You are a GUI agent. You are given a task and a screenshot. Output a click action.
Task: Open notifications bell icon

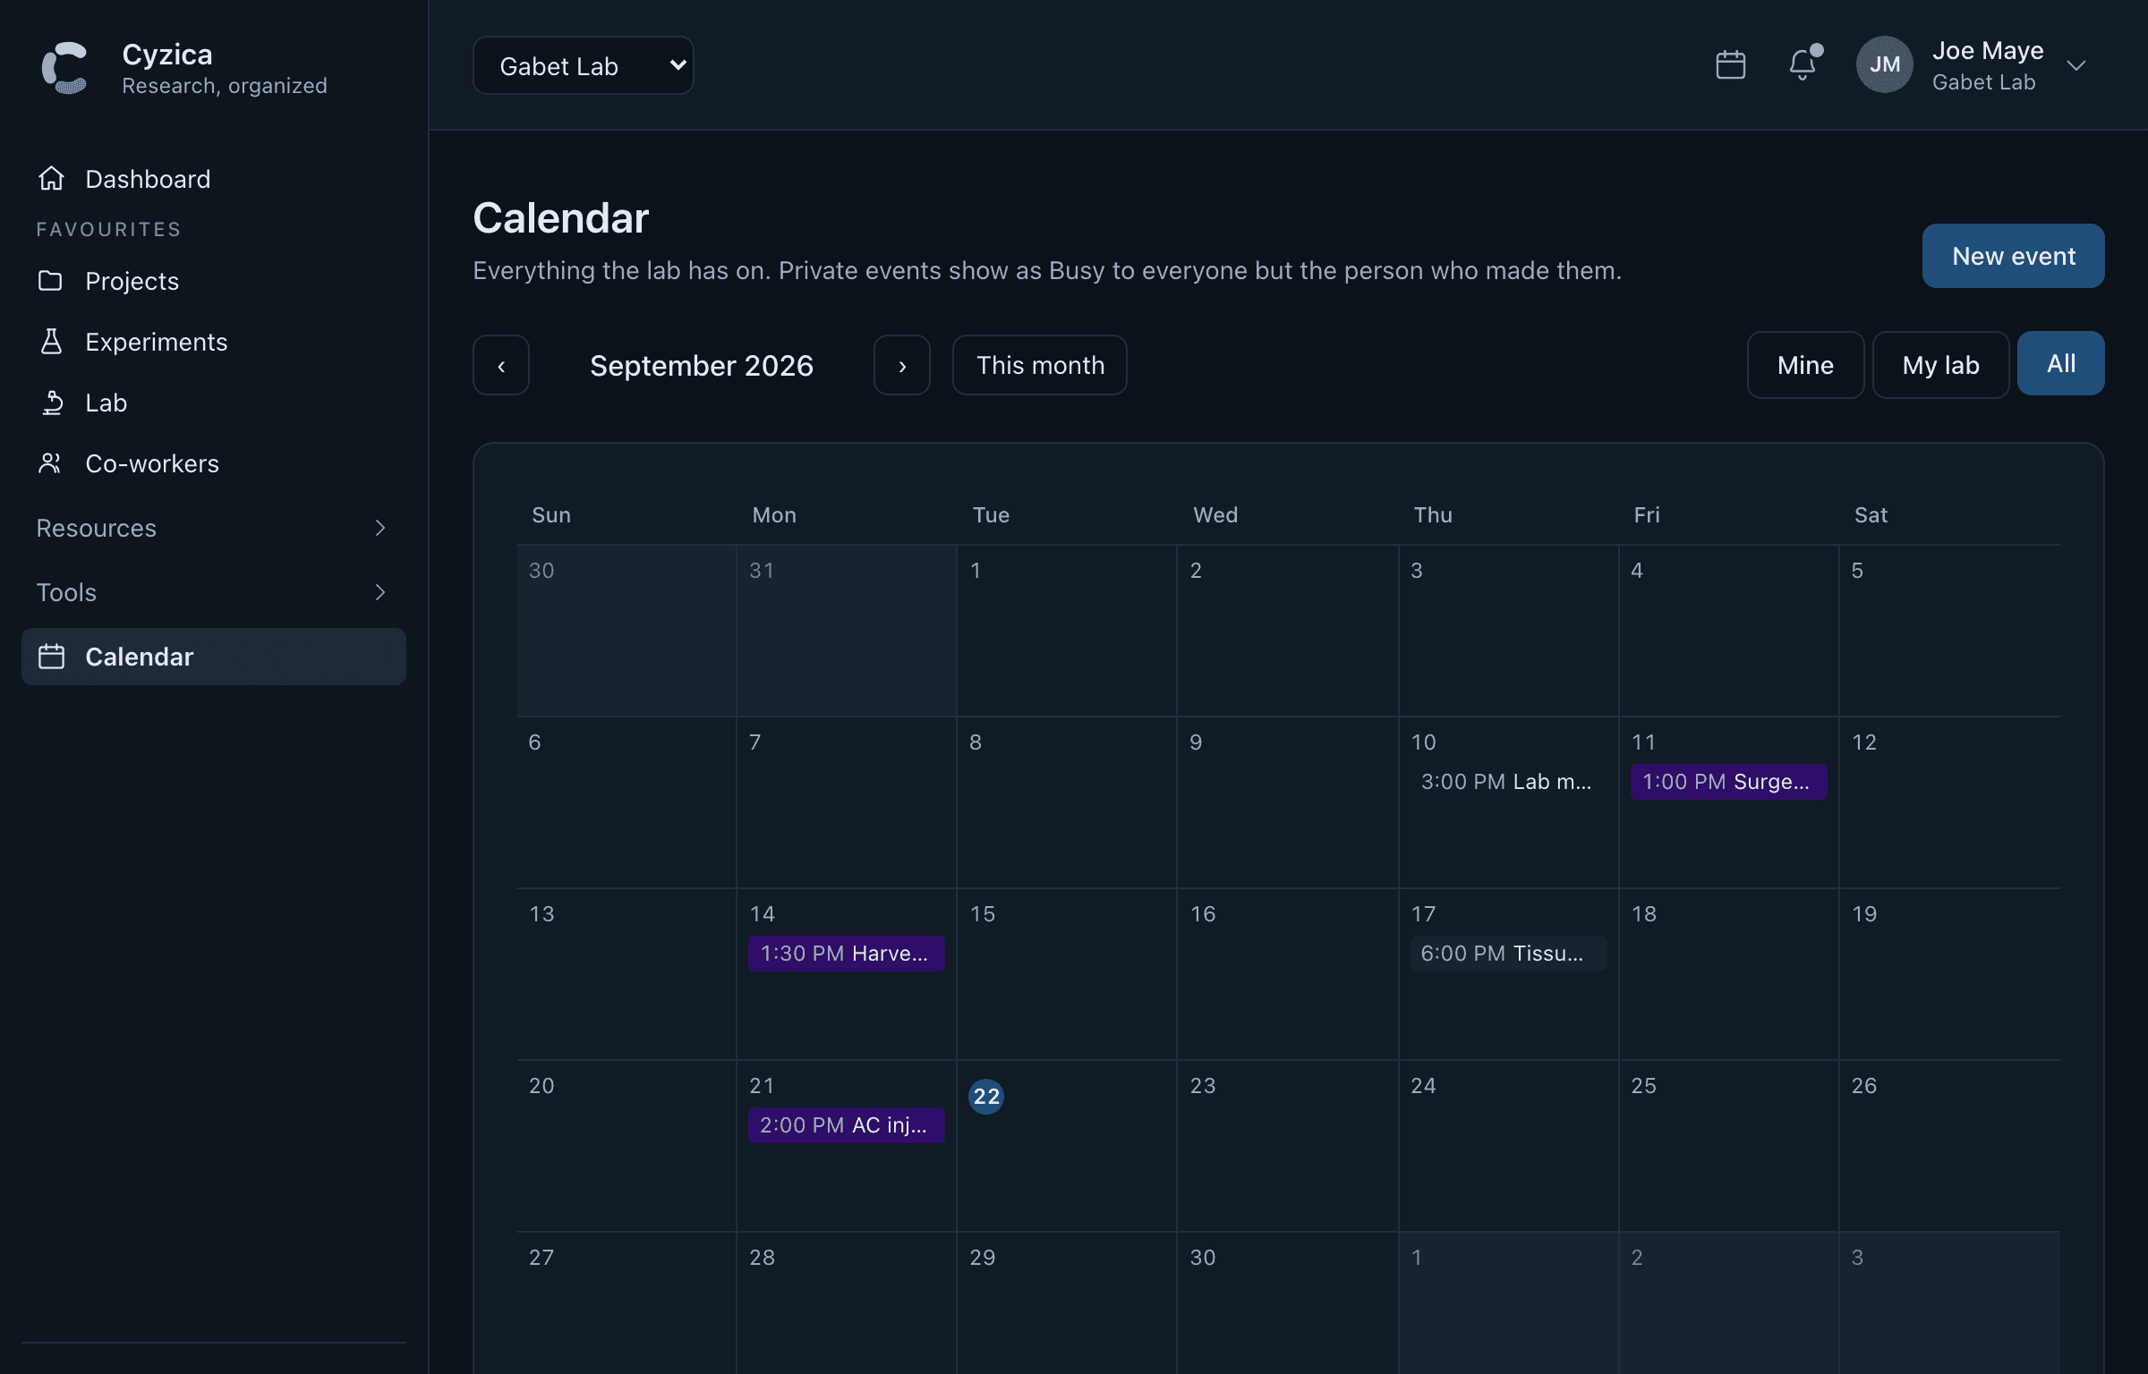pos(1803,64)
